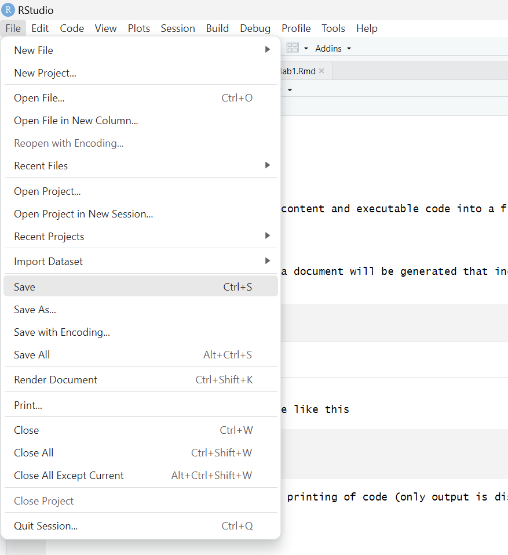Open the Tools menu
This screenshot has width=508, height=555.
(x=333, y=28)
